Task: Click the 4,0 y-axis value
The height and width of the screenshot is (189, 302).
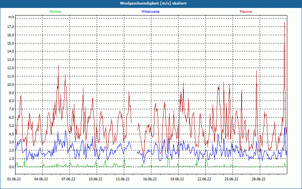Action: click(x=12, y=134)
